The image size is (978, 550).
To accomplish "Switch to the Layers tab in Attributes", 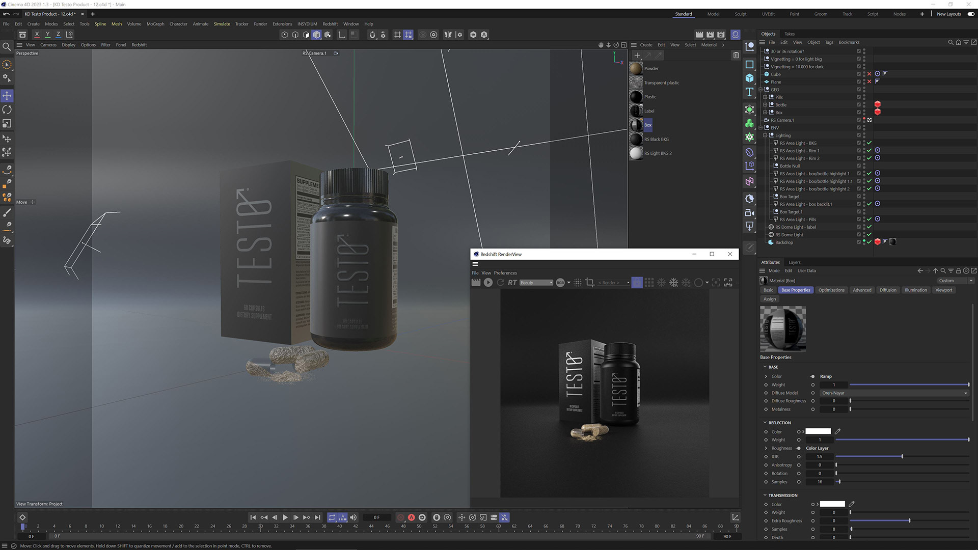I will coord(795,262).
